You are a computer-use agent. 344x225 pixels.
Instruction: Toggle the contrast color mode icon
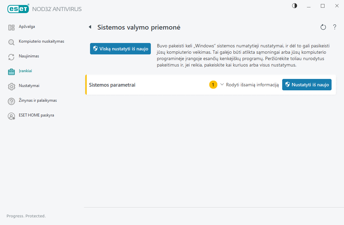click(295, 6)
